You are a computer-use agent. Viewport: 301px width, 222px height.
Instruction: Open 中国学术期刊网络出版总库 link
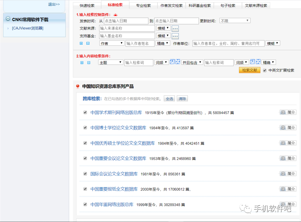(x=116, y=113)
